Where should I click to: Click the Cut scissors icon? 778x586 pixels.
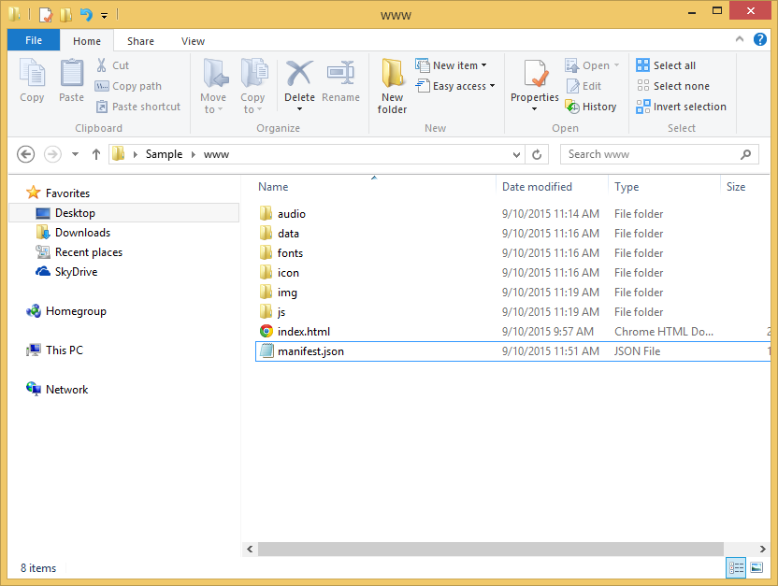point(101,64)
